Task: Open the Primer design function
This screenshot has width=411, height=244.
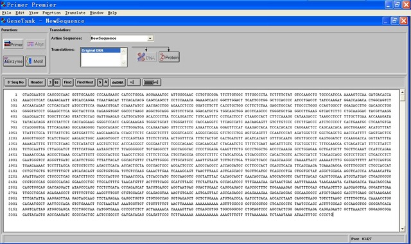Action: [13, 44]
